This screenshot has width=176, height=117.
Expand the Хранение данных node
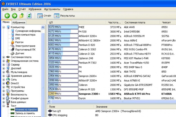coord(4,76)
